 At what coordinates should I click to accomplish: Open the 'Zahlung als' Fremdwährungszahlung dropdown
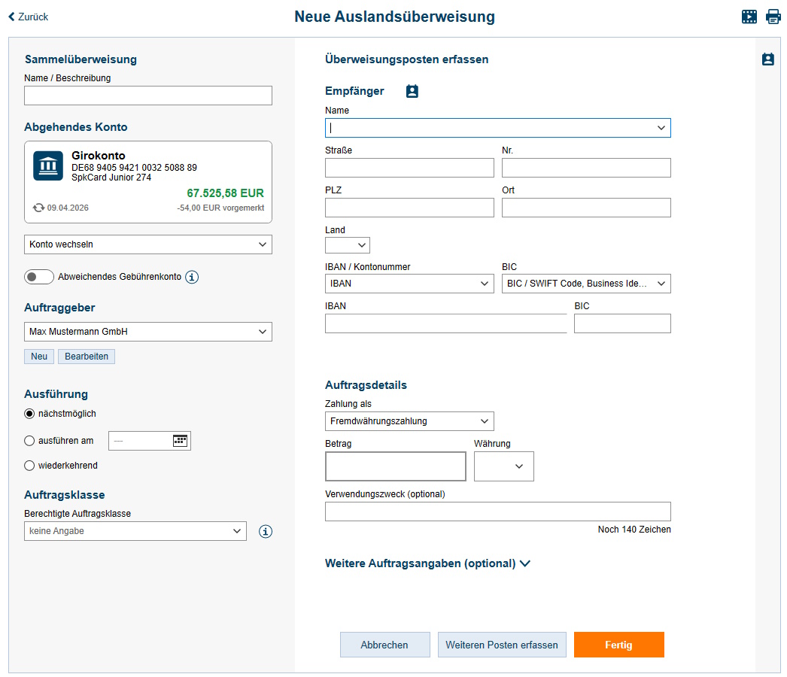click(409, 421)
